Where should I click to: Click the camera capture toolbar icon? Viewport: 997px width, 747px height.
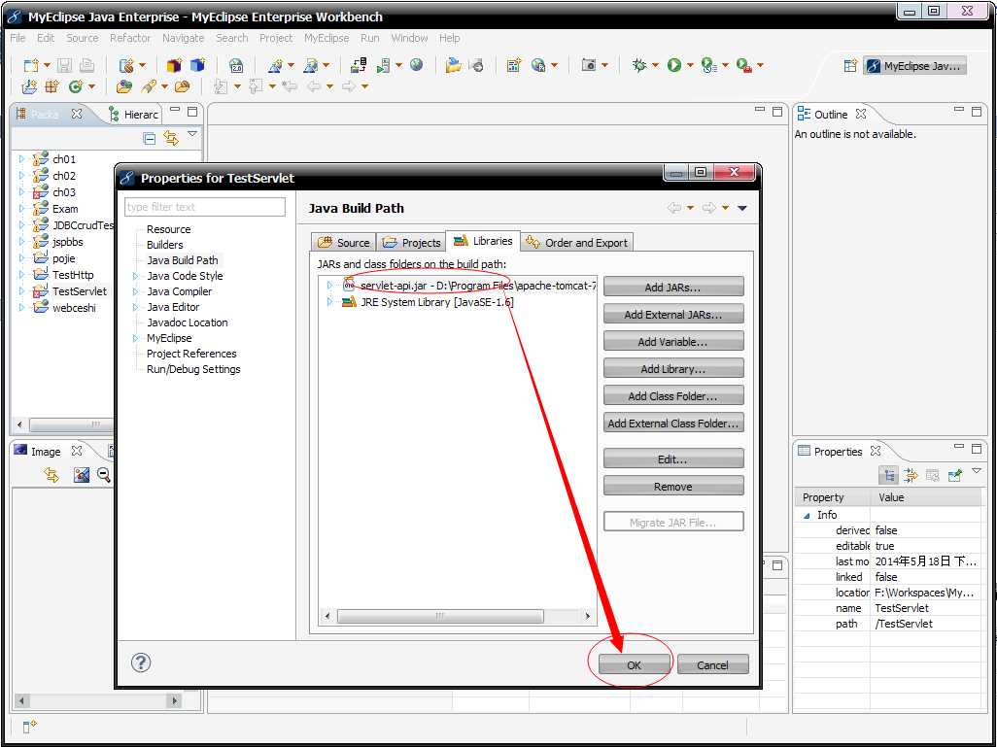point(589,65)
